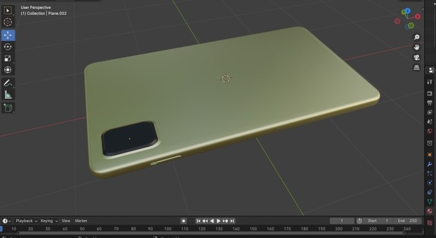
Task: Activate the combined Transform tool
Action: point(8,69)
